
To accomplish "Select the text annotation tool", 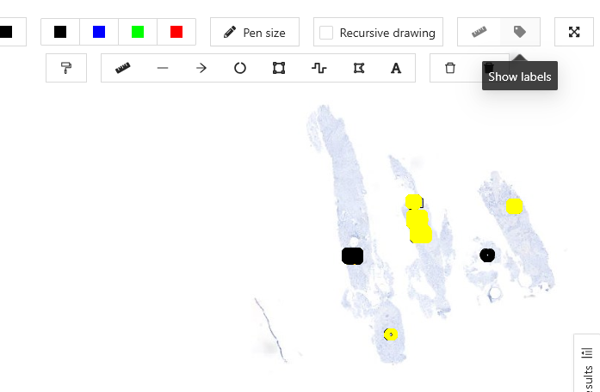I will click(396, 68).
